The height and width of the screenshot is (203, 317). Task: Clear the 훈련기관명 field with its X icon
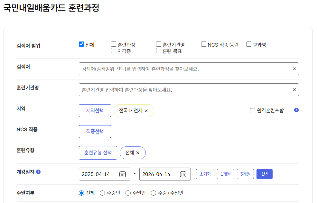point(294,90)
